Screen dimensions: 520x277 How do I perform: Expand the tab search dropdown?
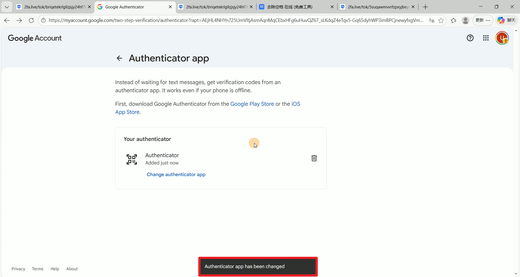click(7, 7)
